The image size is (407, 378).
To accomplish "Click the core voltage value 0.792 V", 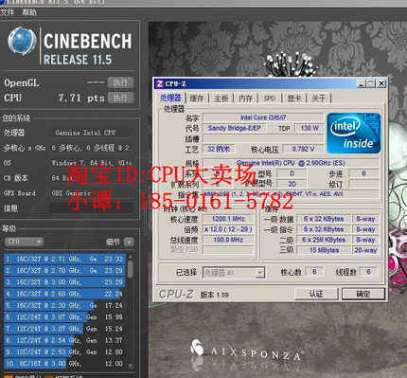I will pyautogui.click(x=303, y=149).
